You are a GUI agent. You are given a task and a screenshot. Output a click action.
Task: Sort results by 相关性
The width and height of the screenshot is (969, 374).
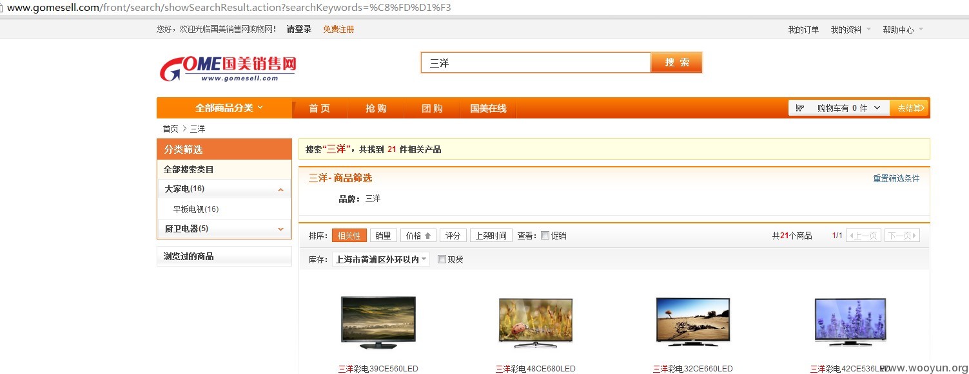pyautogui.click(x=349, y=236)
